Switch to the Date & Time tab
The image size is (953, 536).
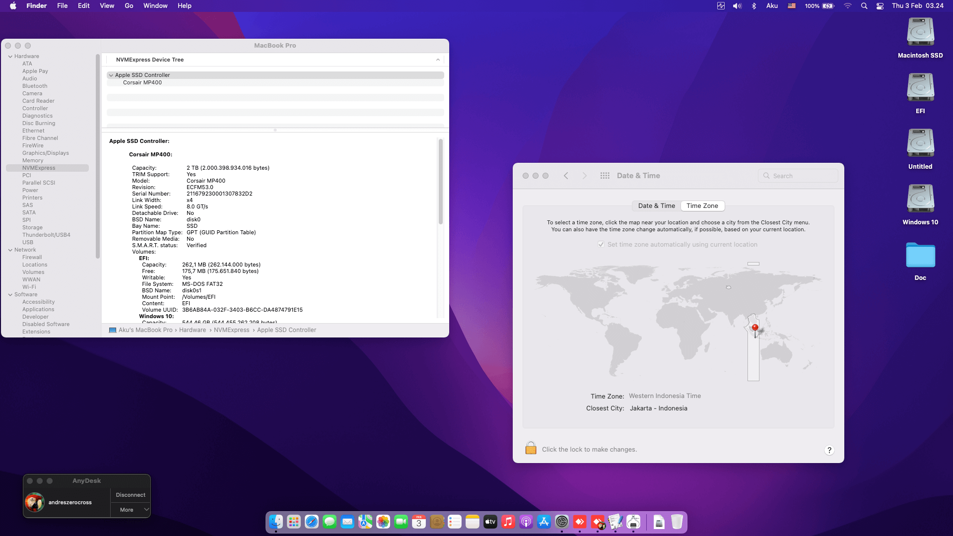pyautogui.click(x=656, y=206)
